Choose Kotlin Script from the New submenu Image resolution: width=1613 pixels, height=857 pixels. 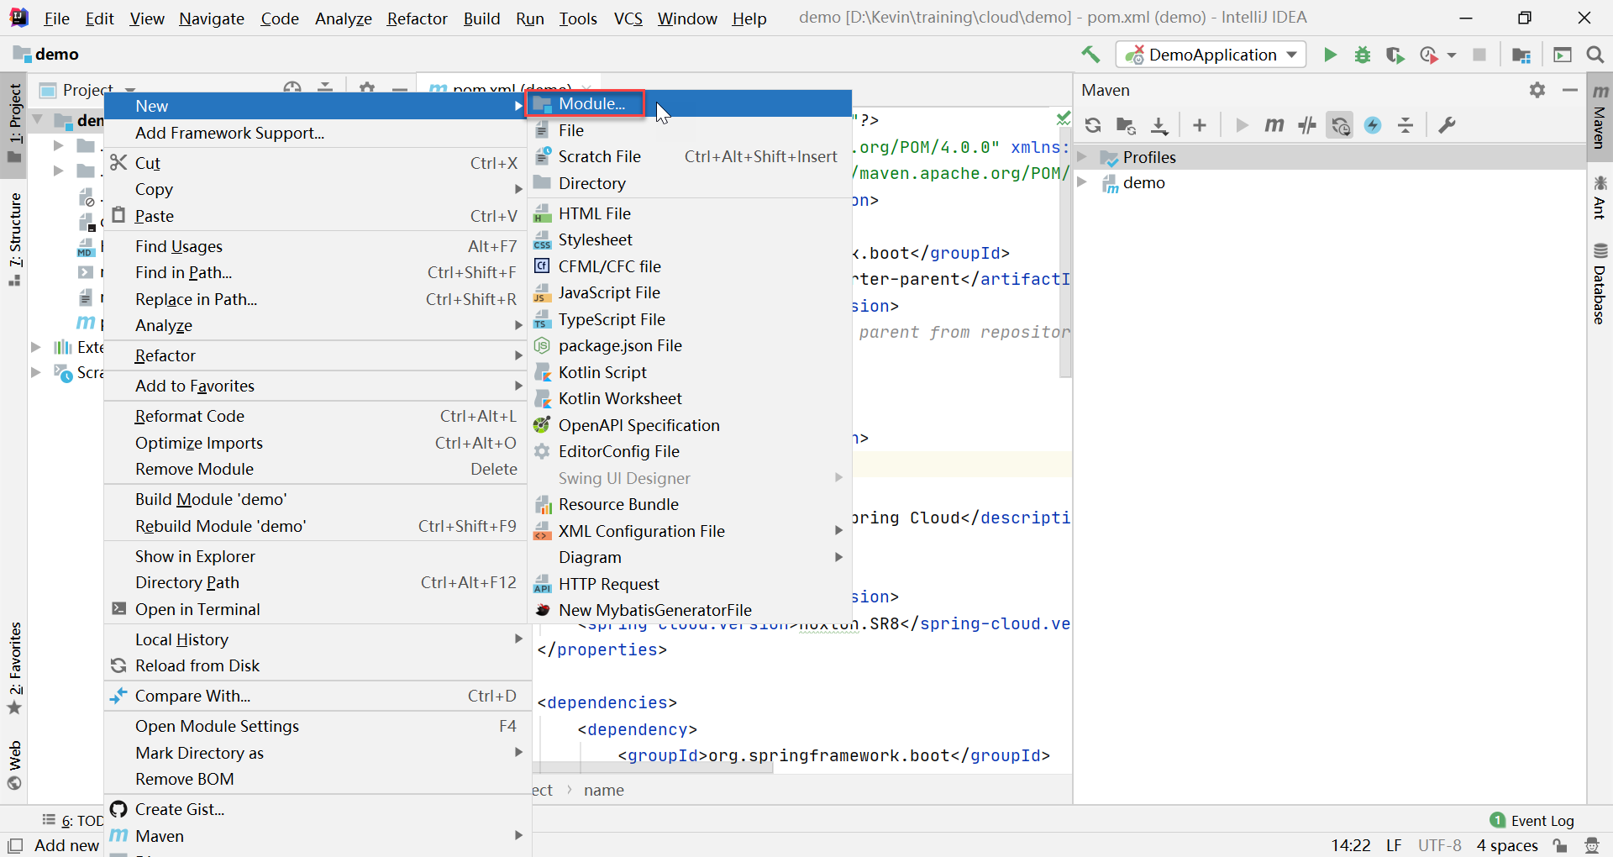click(x=689, y=372)
